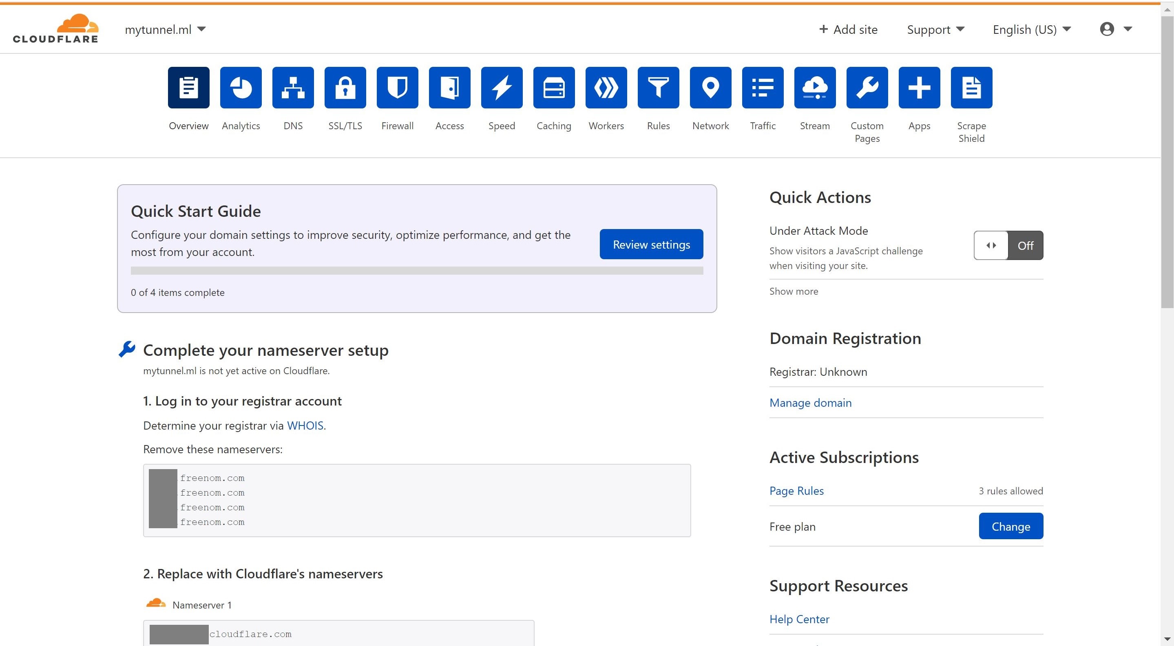Image resolution: width=1174 pixels, height=646 pixels.
Task: Click the DNS tab label
Action: click(x=293, y=126)
